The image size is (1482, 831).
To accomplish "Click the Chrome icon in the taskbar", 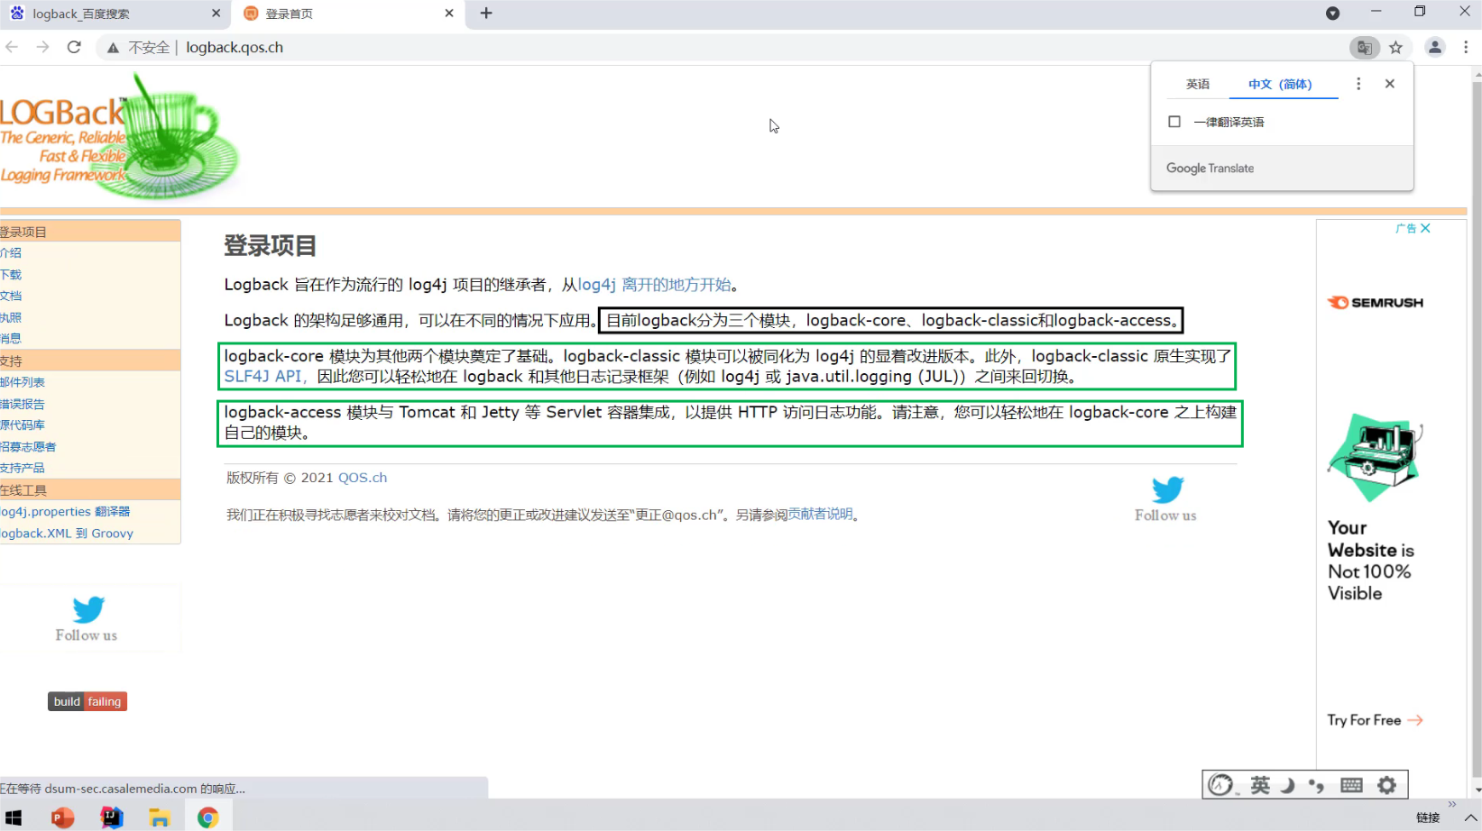I will pyautogui.click(x=208, y=817).
